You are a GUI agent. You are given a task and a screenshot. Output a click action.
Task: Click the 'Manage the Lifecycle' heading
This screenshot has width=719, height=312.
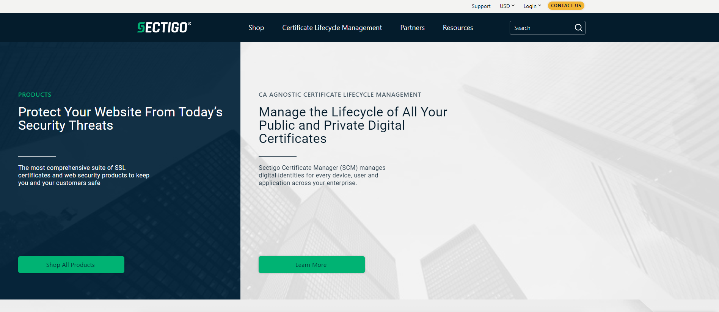(353, 125)
